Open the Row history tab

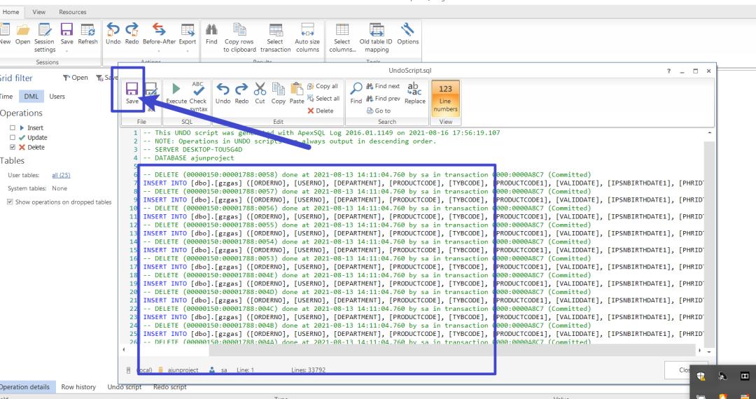point(78,387)
